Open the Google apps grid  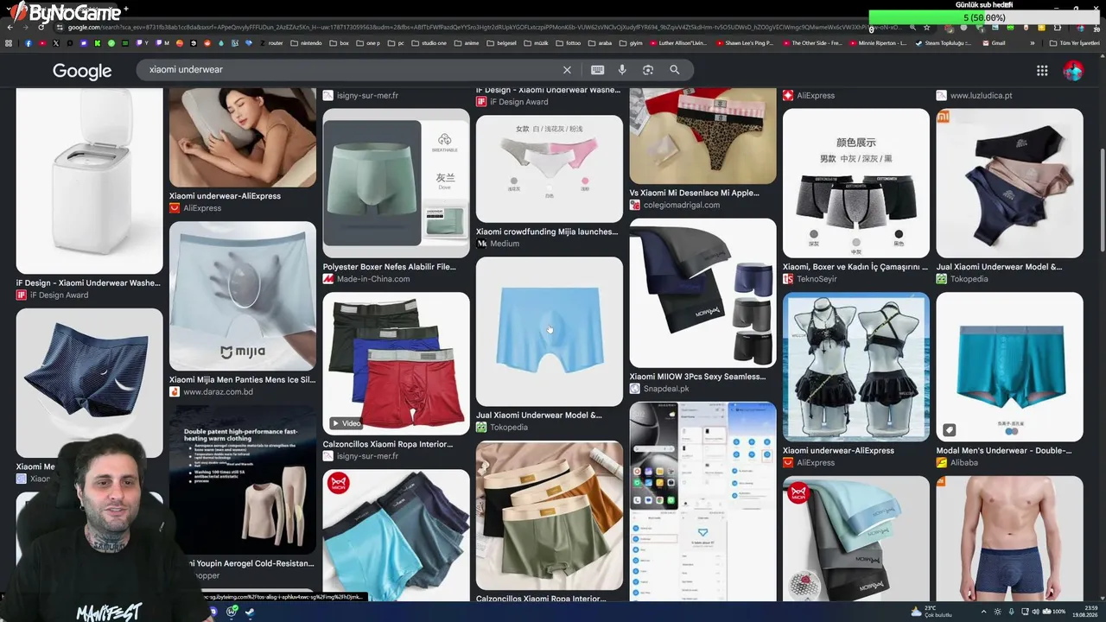tap(1042, 71)
